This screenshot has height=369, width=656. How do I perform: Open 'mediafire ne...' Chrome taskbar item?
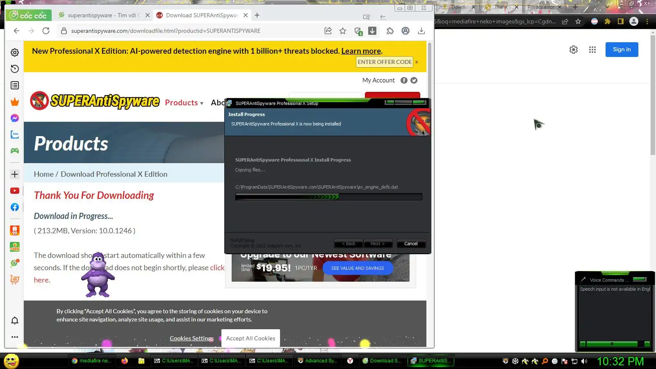point(91,361)
